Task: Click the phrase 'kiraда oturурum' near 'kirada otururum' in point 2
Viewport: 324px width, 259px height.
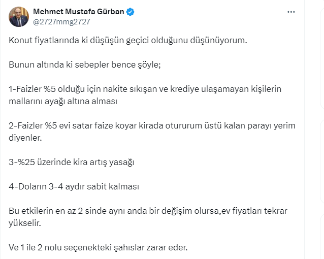Action: point(179,125)
